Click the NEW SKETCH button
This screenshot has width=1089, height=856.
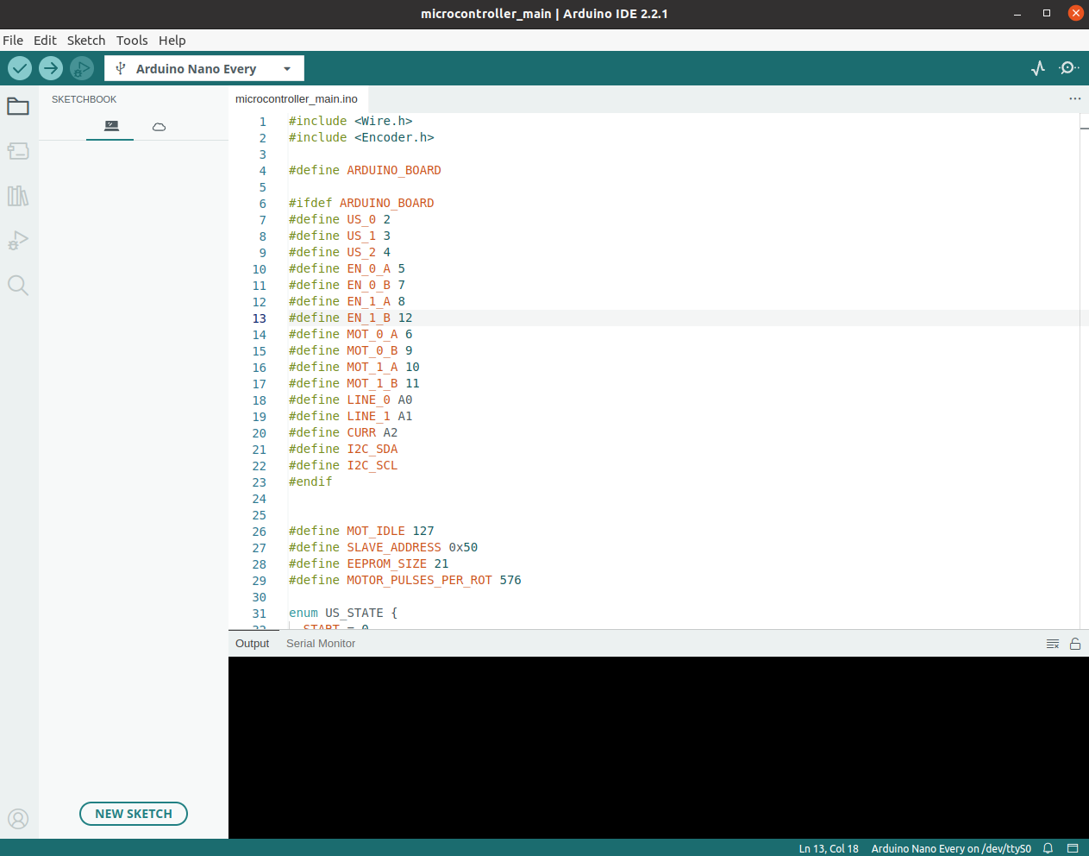[134, 814]
